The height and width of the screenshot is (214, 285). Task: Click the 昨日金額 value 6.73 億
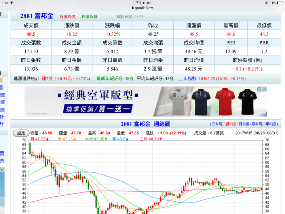coord(72,69)
